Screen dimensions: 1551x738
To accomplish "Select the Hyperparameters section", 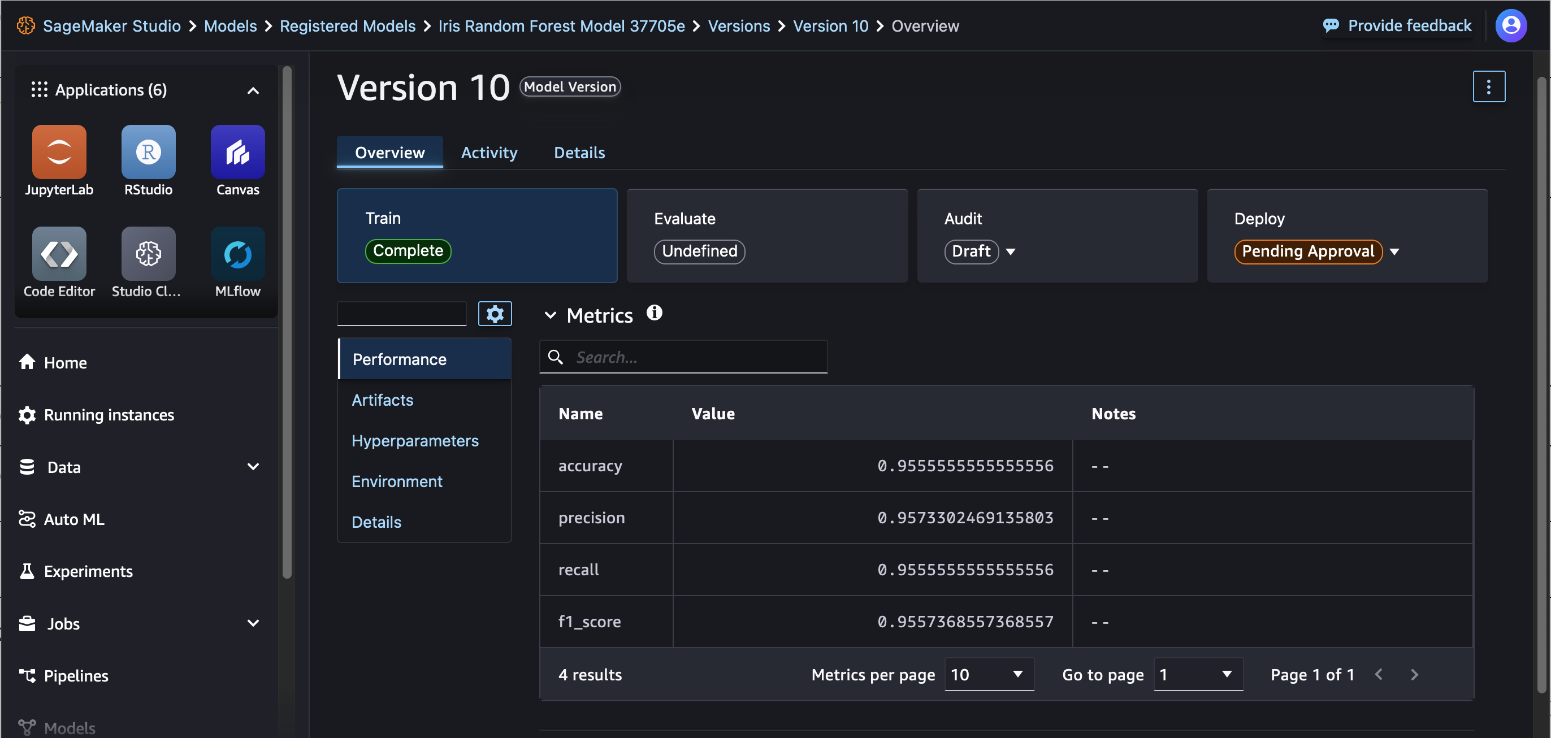I will point(414,440).
